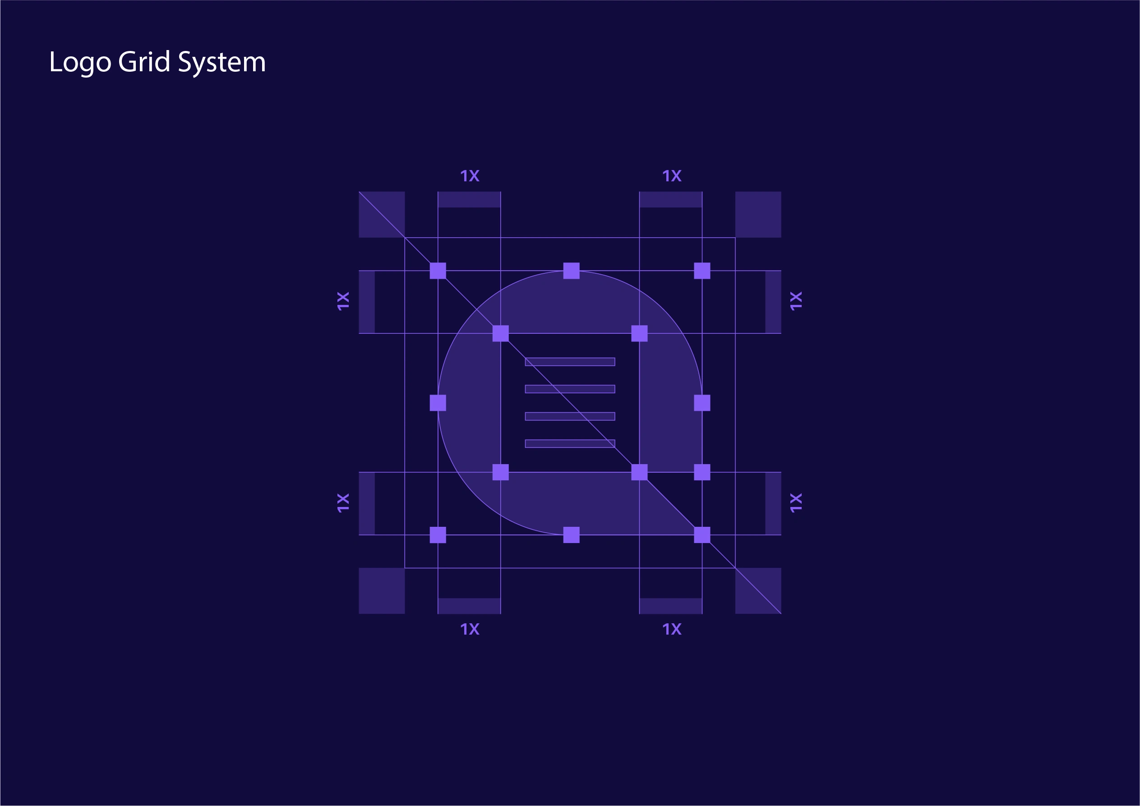
Task: Select the anchor square at the circle's bottom center
Action: [571, 535]
